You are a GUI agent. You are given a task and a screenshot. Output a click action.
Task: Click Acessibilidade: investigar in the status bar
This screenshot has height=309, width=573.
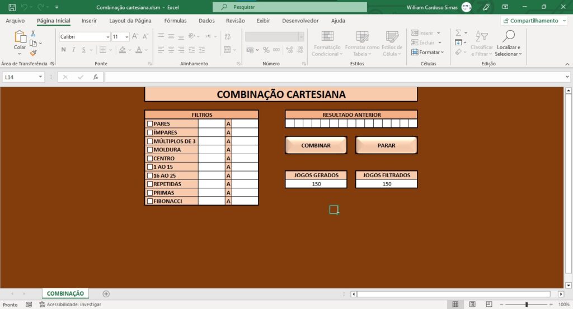coord(70,305)
